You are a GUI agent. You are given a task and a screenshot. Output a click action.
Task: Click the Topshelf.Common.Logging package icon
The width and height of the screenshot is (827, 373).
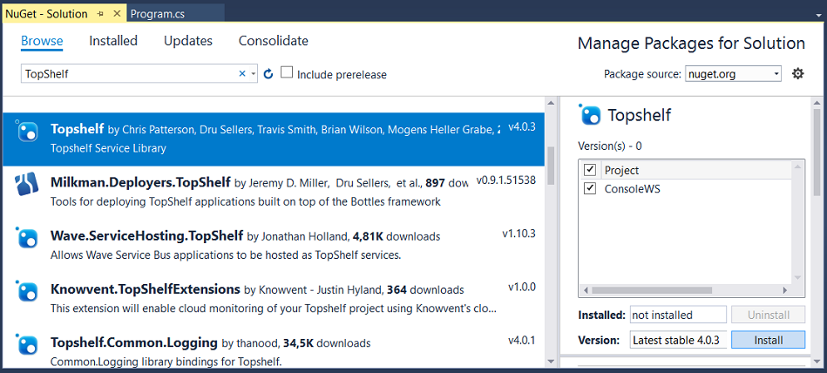pos(26,345)
